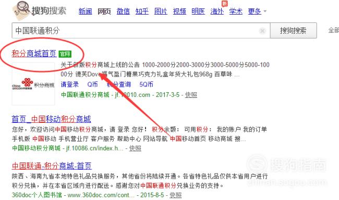Go to the 图片 search tab
The image size is (339, 200).
pyautogui.click(x=161, y=11)
